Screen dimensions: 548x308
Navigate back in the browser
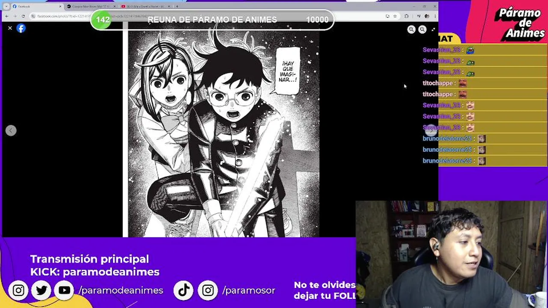[x=7, y=16]
